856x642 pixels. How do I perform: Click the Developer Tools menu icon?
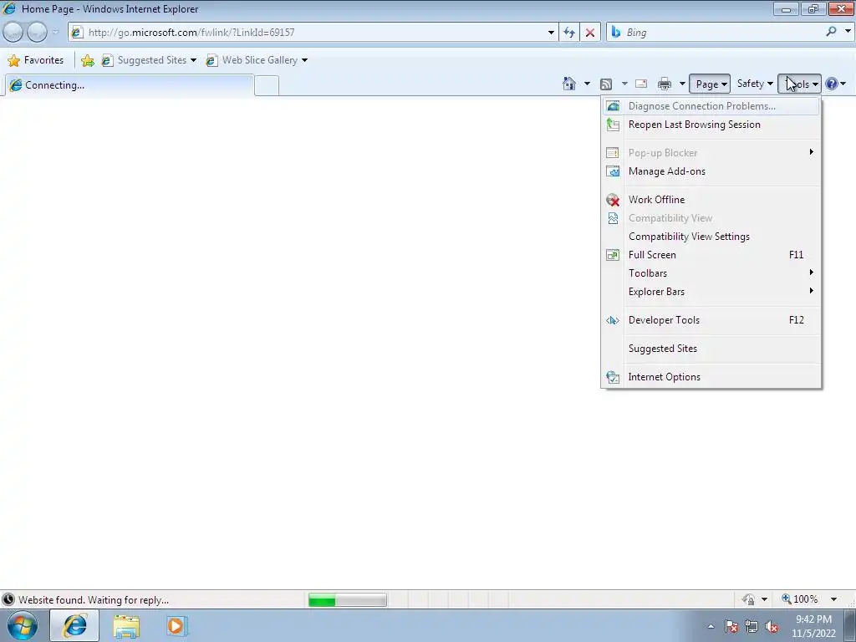tap(613, 320)
